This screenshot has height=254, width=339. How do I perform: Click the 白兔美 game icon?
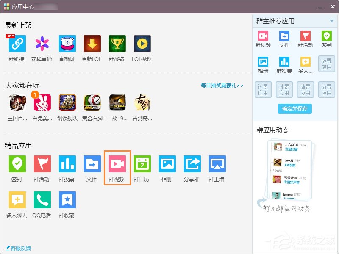tap(42, 103)
